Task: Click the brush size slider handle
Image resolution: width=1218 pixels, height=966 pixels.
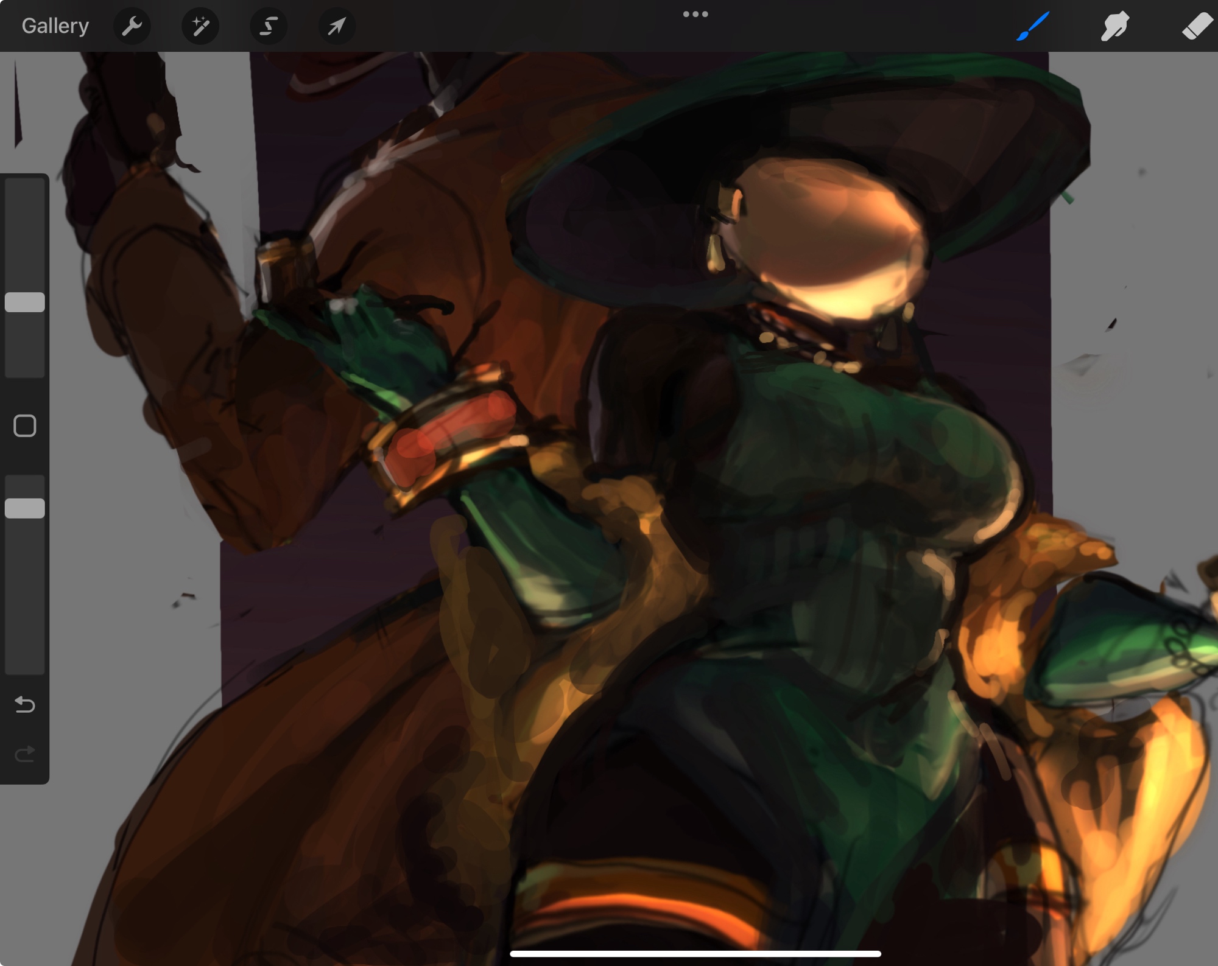Action: tap(25, 302)
